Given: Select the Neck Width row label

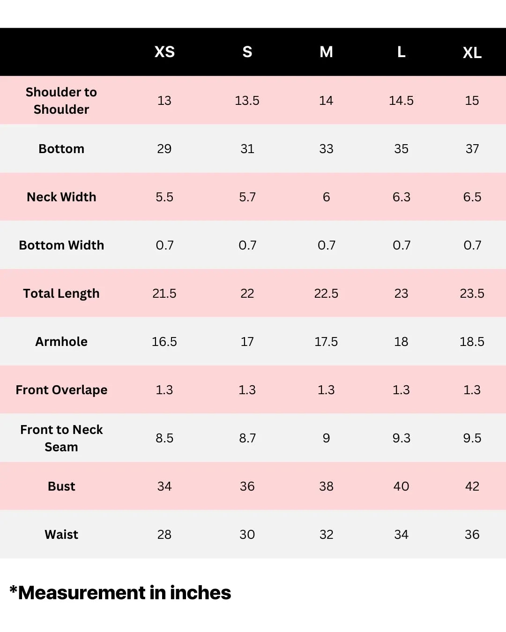Looking at the screenshot, I should pos(61,197).
